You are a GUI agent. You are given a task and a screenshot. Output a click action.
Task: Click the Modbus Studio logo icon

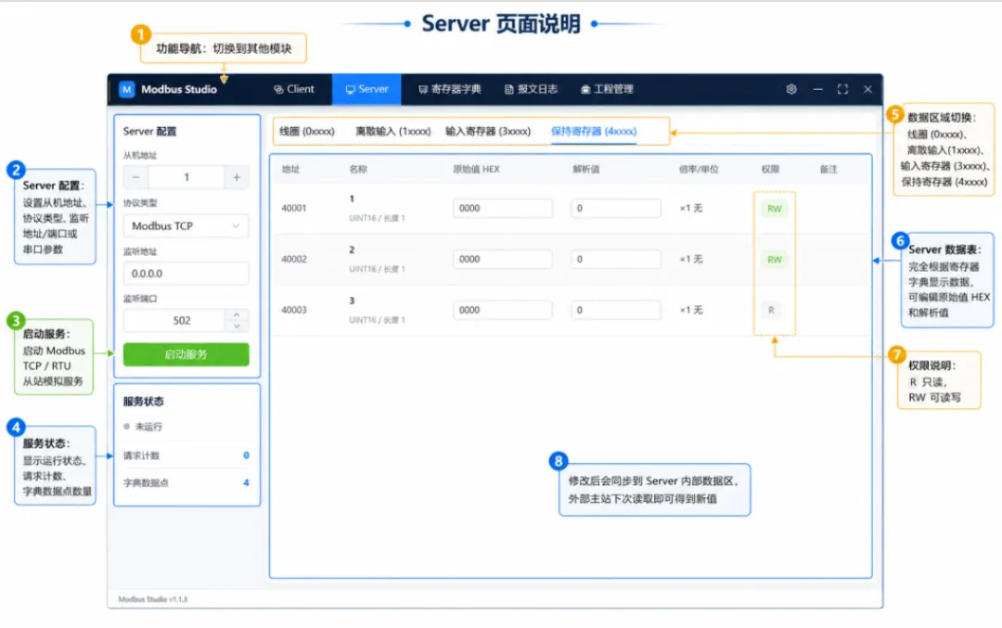point(126,89)
